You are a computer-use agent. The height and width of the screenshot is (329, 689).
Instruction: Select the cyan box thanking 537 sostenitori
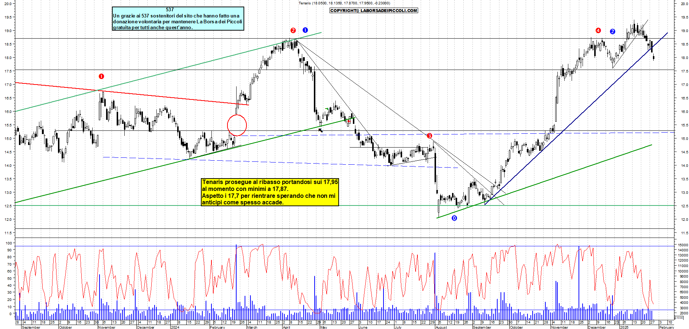click(x=178, y=19)
